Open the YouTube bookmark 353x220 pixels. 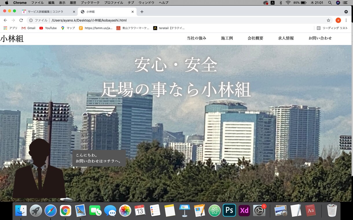(x=48, y=28)
